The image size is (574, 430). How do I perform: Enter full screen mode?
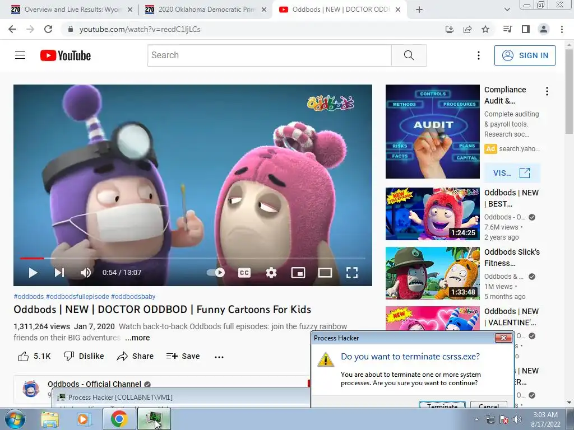352,273
